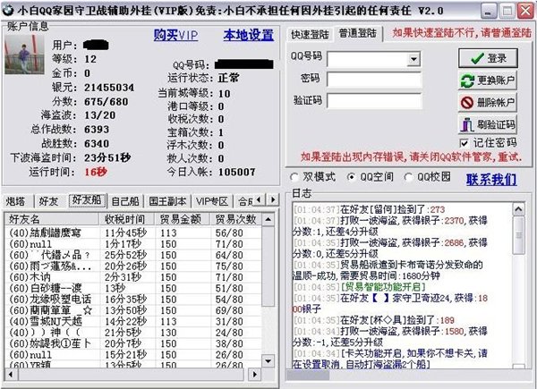Image resolution: width=537 pixels, height=389 pixels.
Task: Open the 联系我们 contact link
Action: point(491,179)
